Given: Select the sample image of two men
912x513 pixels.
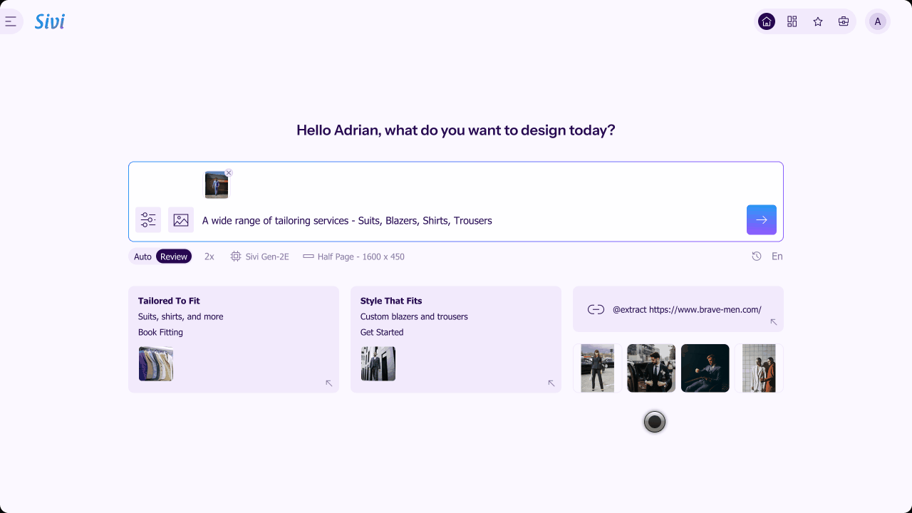Looking at the screenshot, I should 760,368.
